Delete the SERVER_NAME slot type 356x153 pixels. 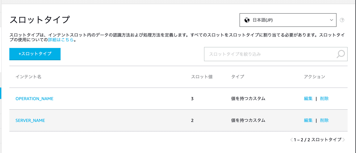pos(324,120)
